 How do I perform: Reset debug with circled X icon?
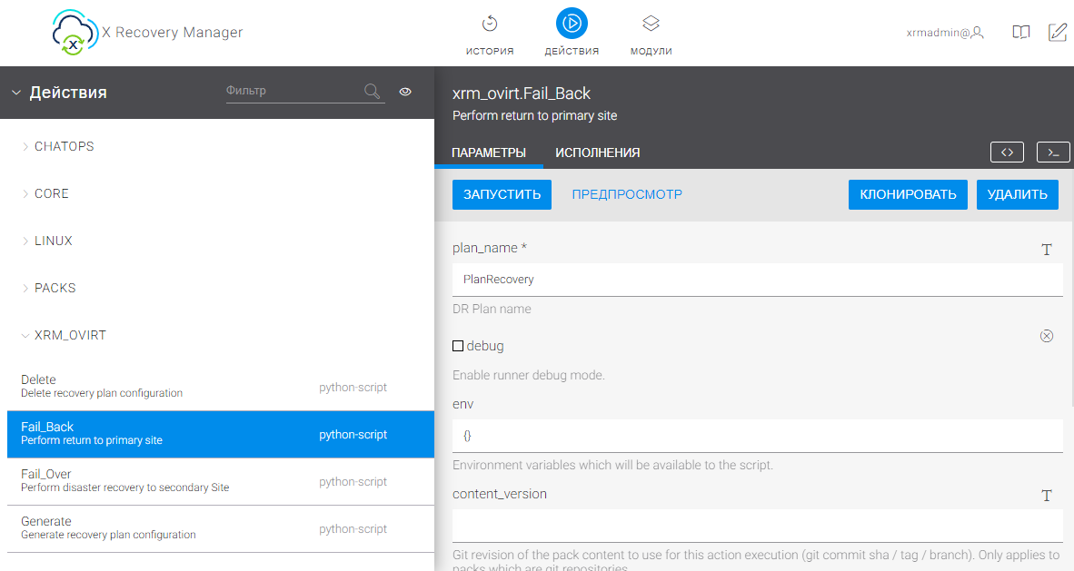tap(1046, 336)
